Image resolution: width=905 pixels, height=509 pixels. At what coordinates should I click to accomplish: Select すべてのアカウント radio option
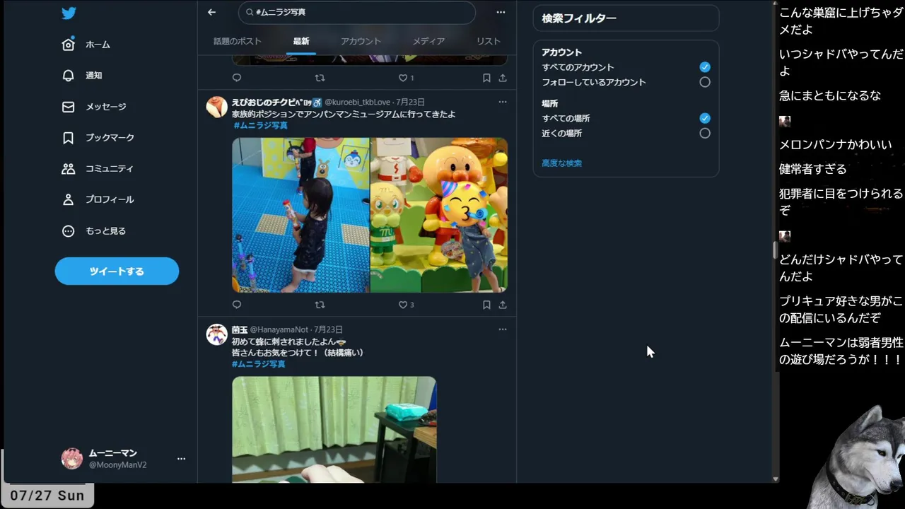click(x=705, y=67)
